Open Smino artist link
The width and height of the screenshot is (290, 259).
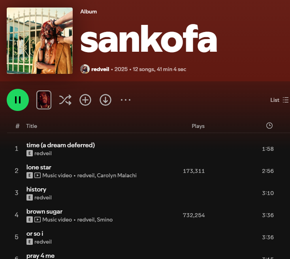click(x=105, y=220)
